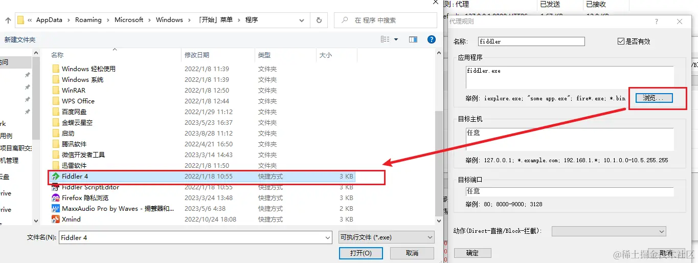Image resolution: width=698 pixels, height=263 pixels.
Task: Open the view options dropdown arrow
Action: pos(396,39)
